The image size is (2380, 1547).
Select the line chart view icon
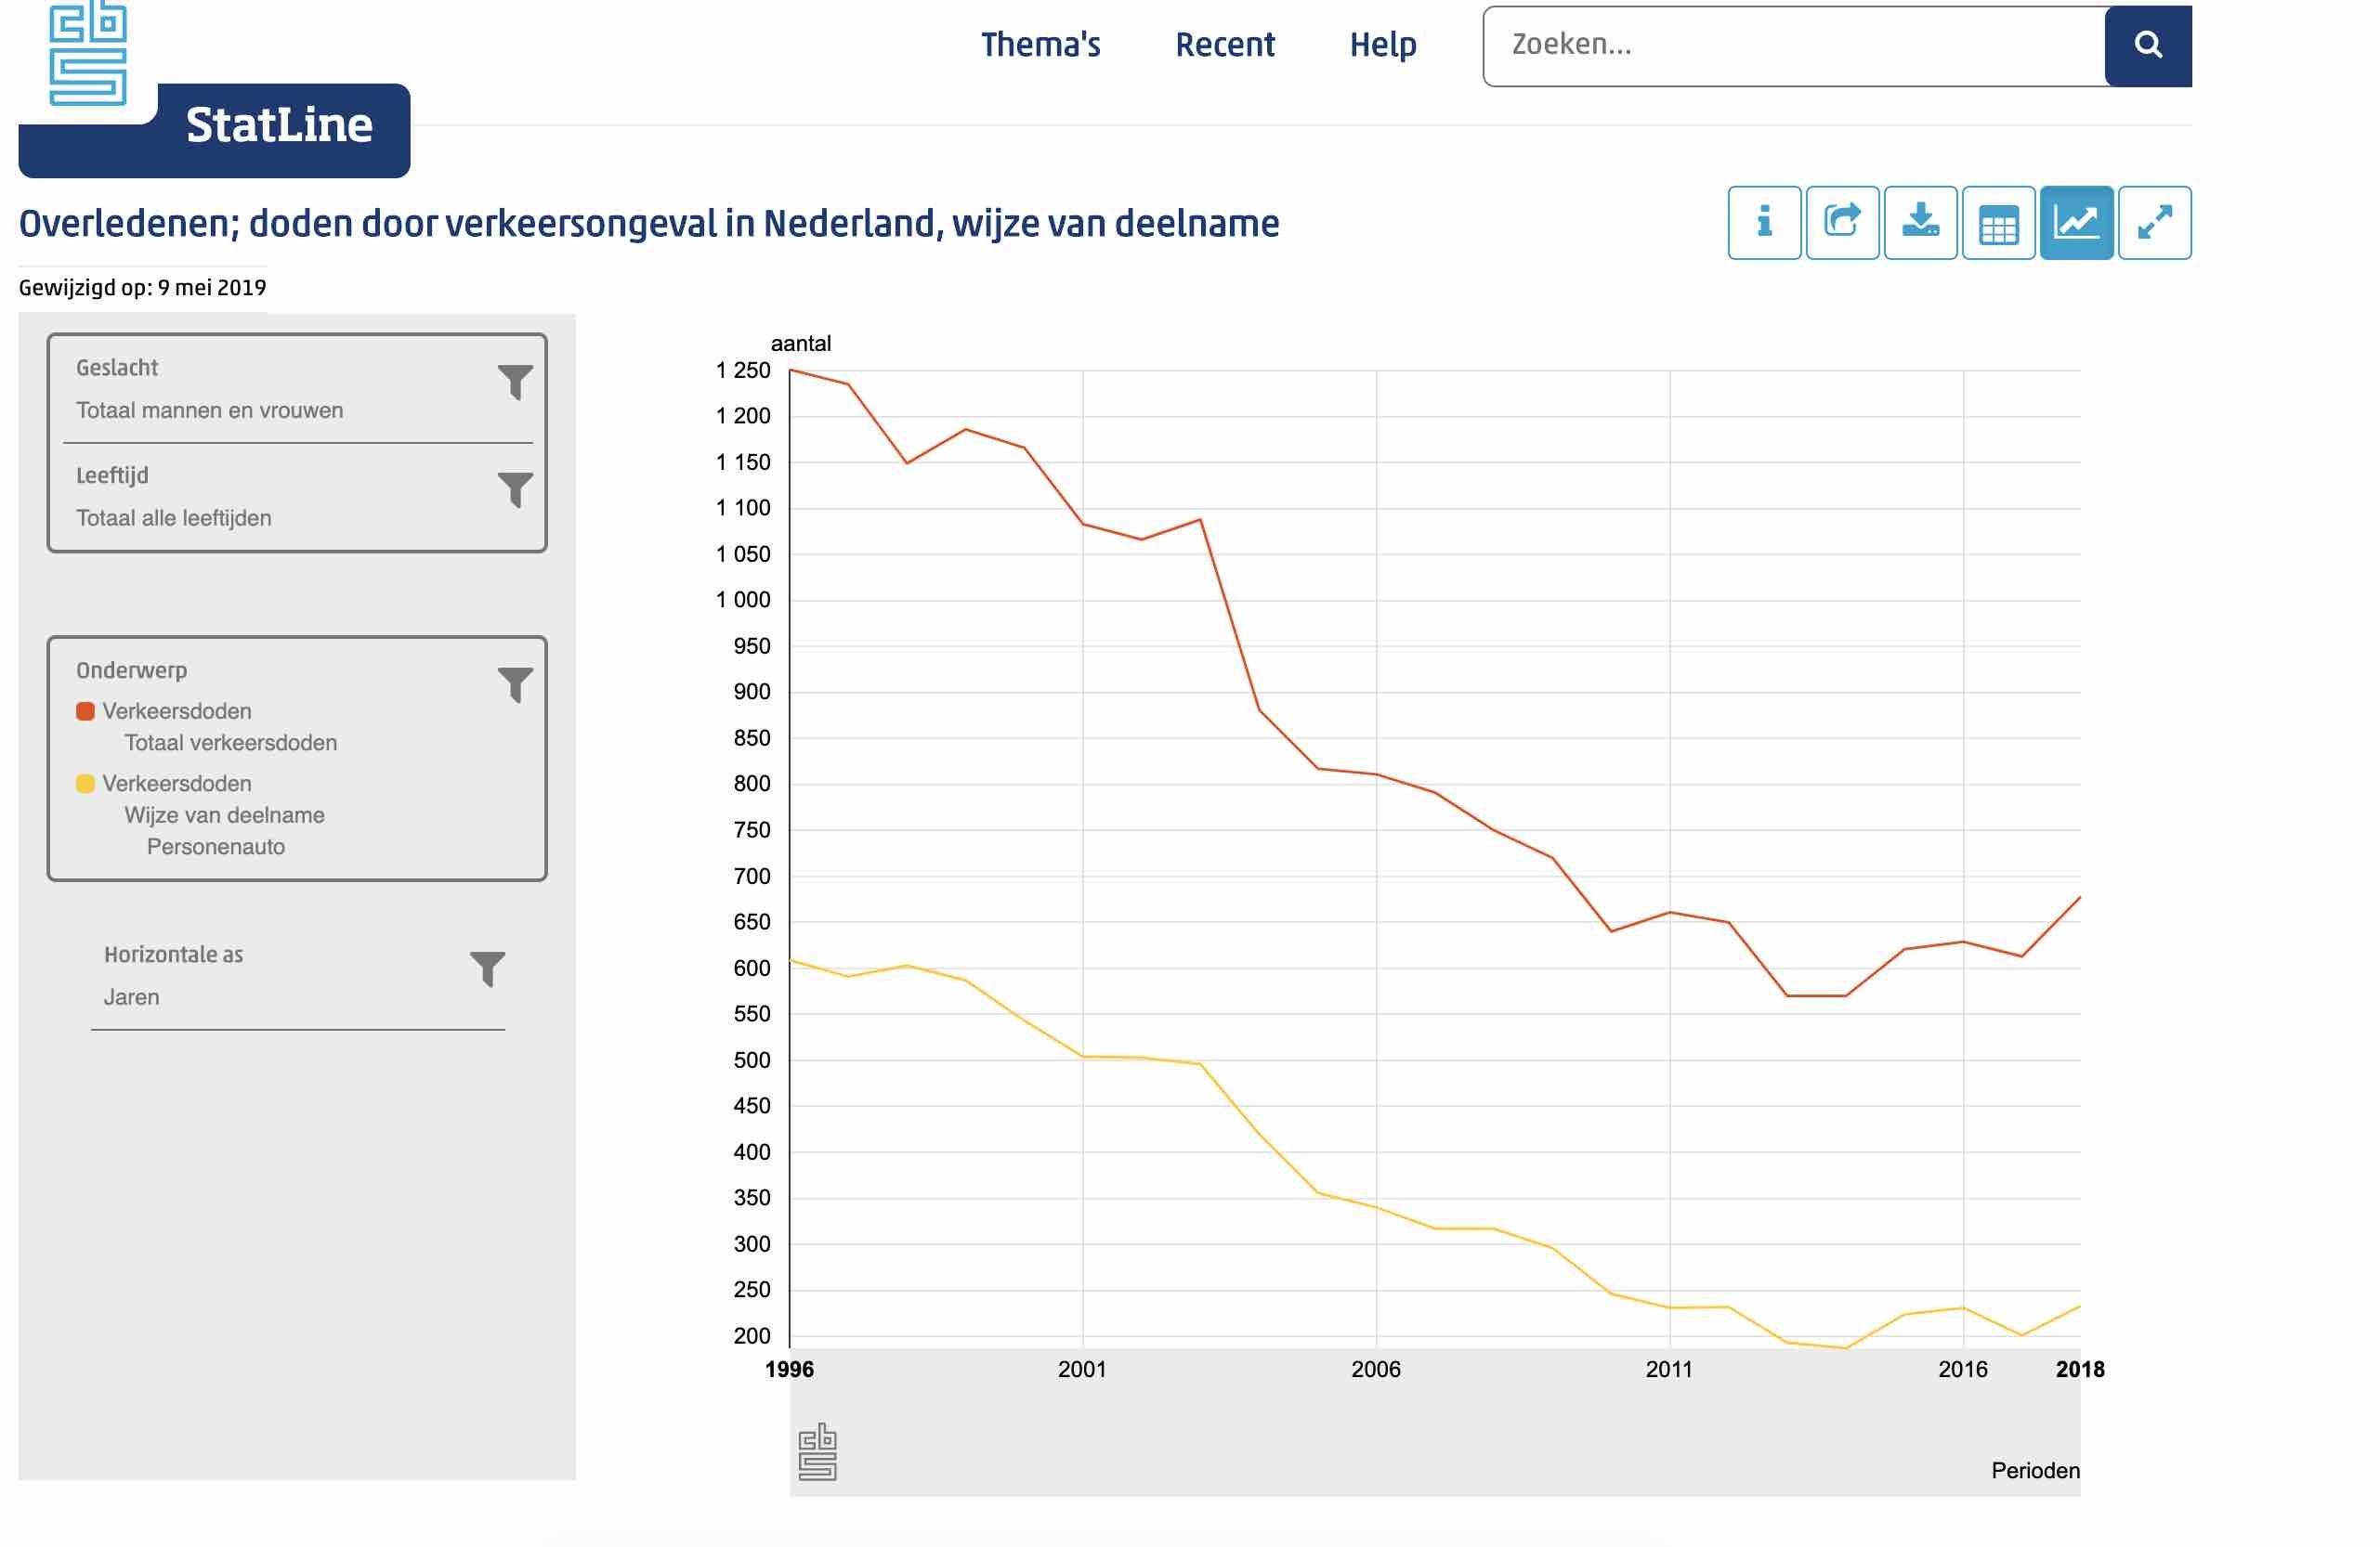[x=2076, y=222]
